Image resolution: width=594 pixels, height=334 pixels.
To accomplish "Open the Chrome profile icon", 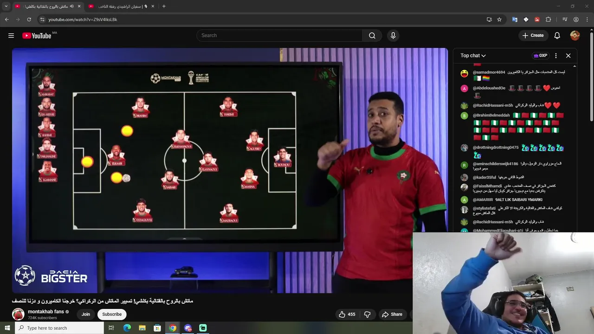I will coord(576,19).
